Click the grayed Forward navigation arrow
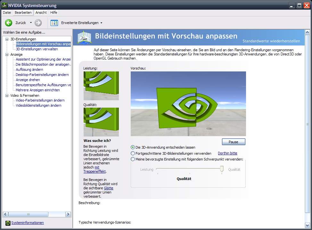 (38, 23)
